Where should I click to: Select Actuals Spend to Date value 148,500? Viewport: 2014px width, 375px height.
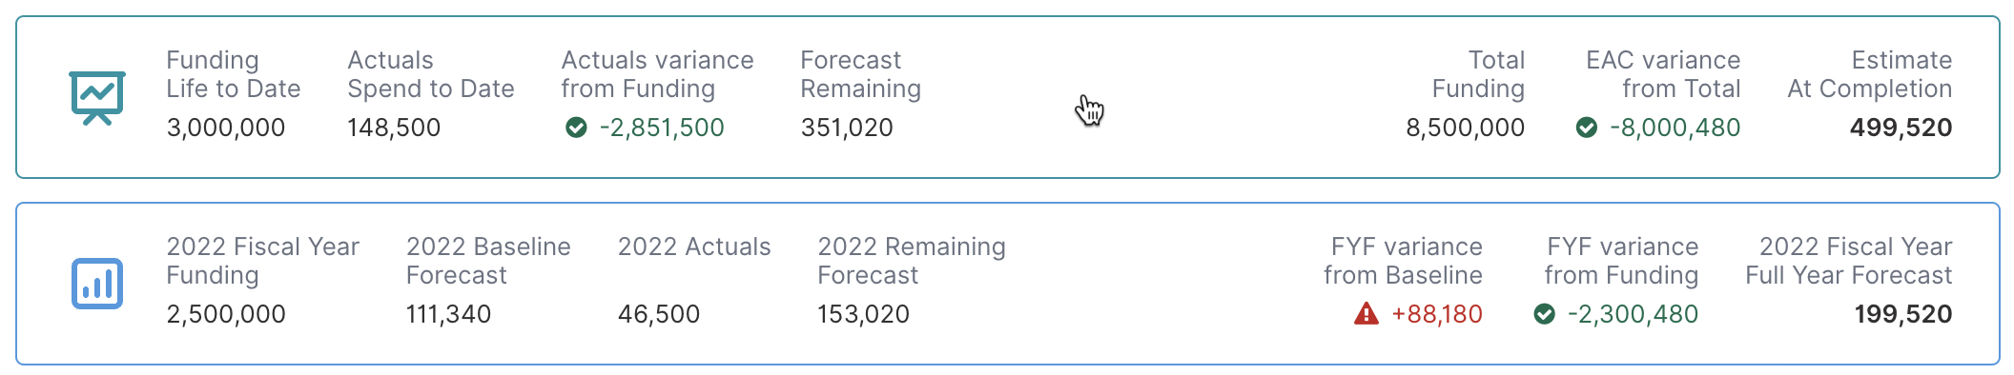coord(394,128)
